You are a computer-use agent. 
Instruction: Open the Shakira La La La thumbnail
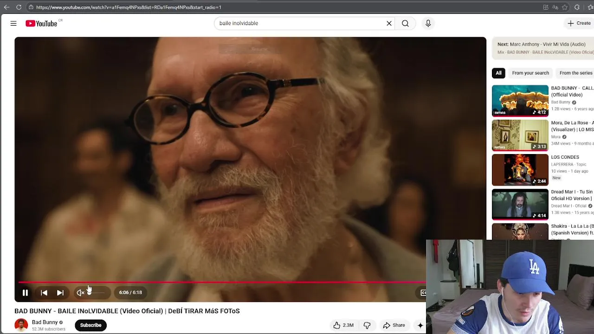click(520, 231)
